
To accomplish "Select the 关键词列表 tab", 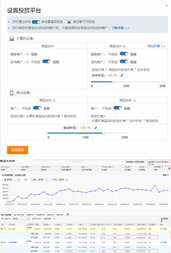I will 40,215.
